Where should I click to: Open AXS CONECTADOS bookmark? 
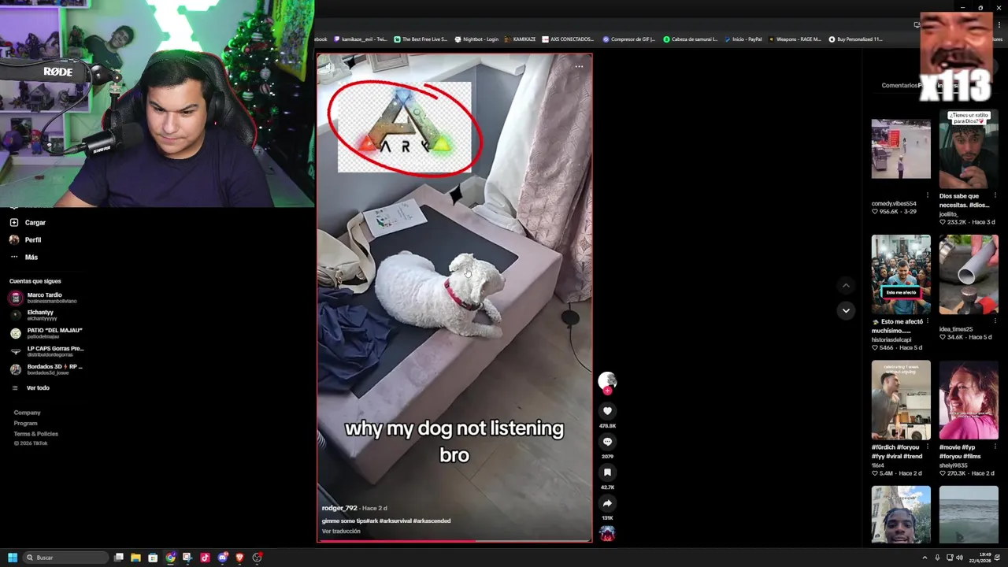pos(568,39)
